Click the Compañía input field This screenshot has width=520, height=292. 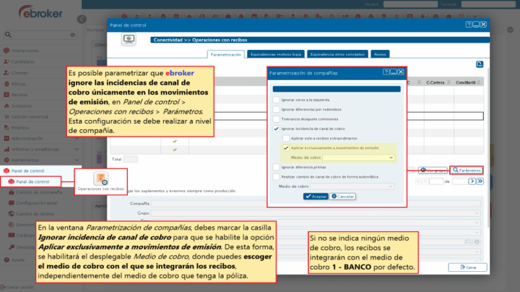click(x=315, y=203)
